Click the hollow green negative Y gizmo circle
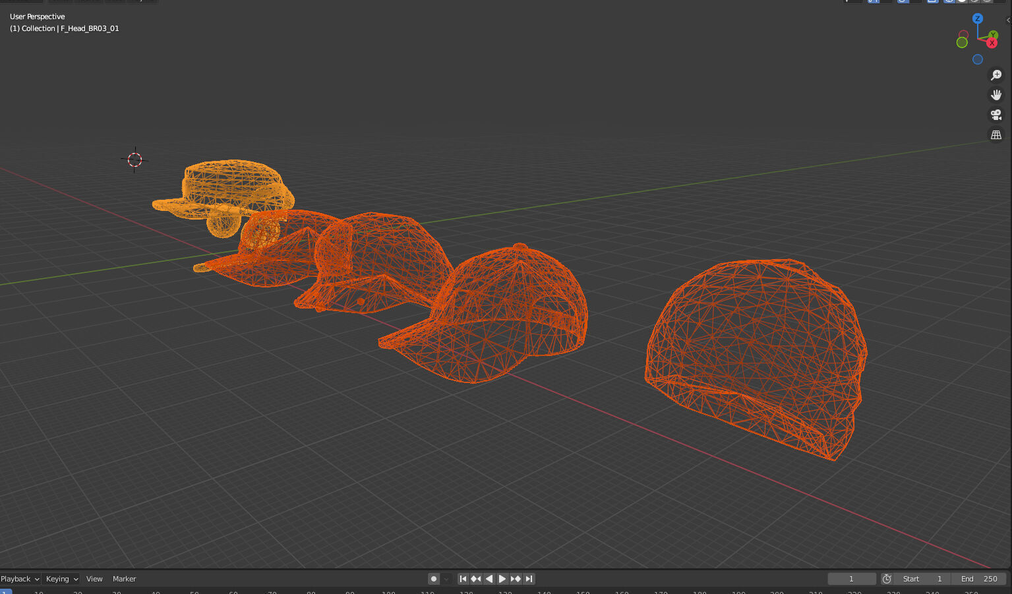The height and width of the screenshot is (594, 1012). pyautogui.click(x=962, y=42)
